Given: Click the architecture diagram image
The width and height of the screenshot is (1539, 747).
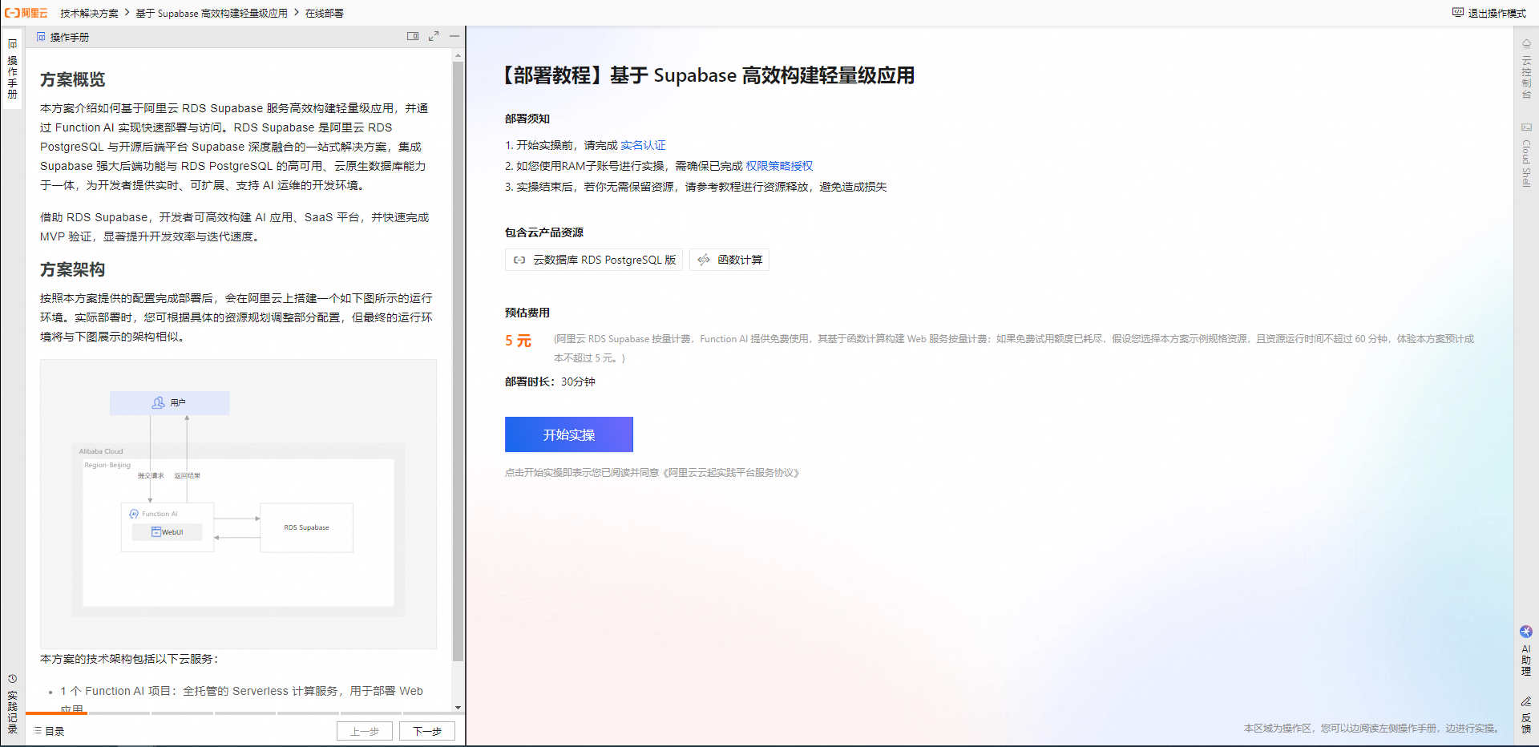Looking at the screenshot, I should (238, 503).
